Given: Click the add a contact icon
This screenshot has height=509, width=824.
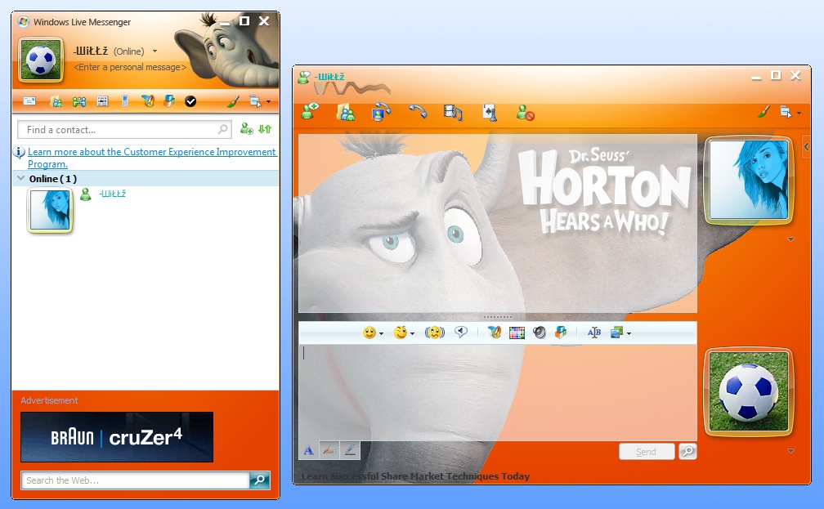Looking at the screenshot, I should [x=247, y=129].
